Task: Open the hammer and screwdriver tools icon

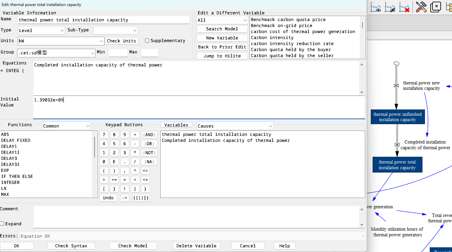Action: coord(421,7)
